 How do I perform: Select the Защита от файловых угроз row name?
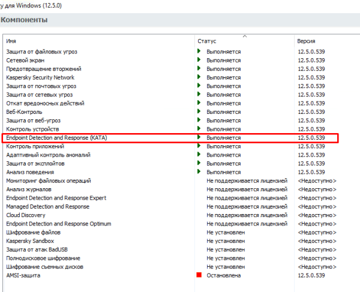click(x=41, y=52)
